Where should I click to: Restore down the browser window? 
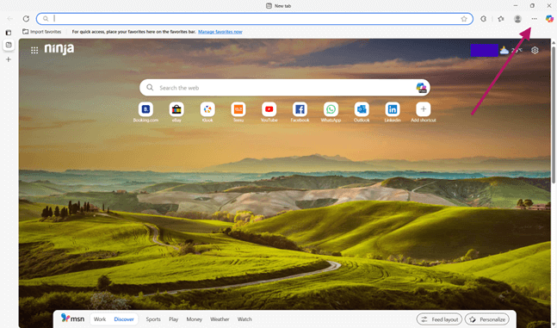coord(532,6)
